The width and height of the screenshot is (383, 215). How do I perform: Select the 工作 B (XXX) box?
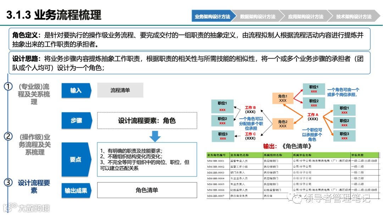[x=250, y=109]
